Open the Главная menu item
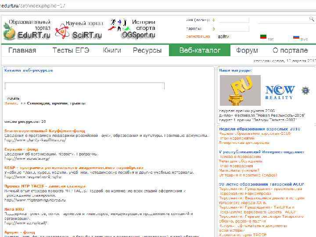The image size is (316, 237). [22, 50]
